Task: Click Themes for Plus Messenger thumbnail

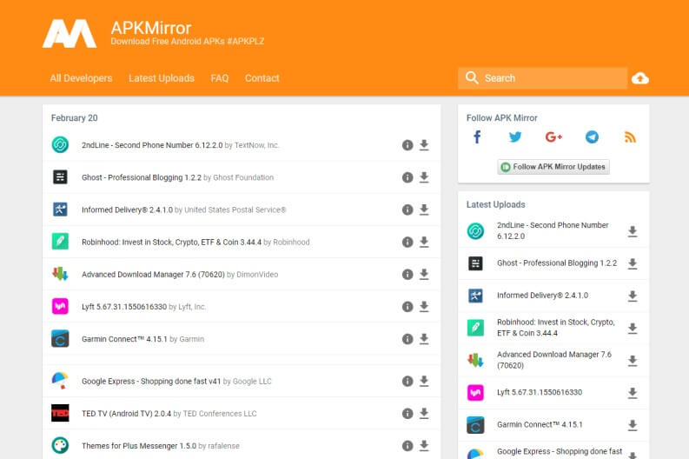Action: 60,445
